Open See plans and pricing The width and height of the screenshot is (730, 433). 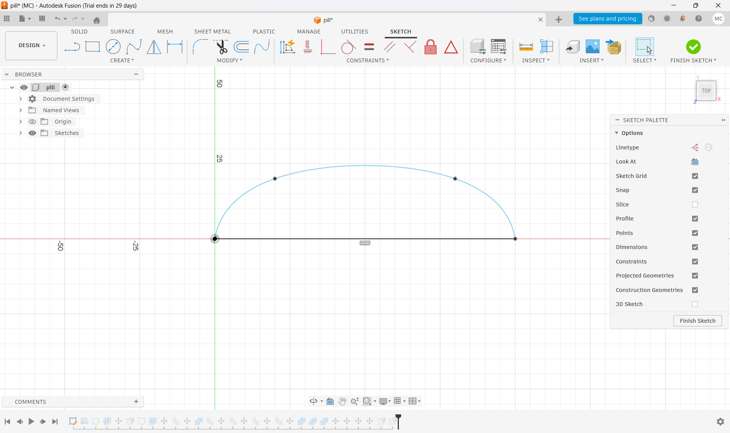coord(607,19)
